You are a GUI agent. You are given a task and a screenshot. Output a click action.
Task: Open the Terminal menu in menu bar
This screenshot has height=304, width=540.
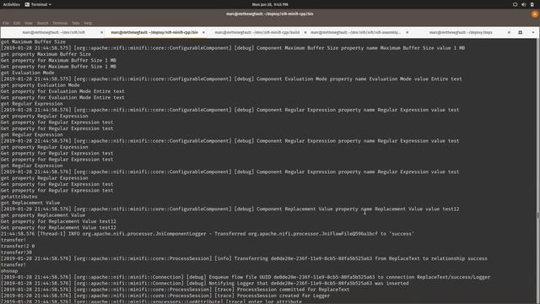(x=60, y=23)
